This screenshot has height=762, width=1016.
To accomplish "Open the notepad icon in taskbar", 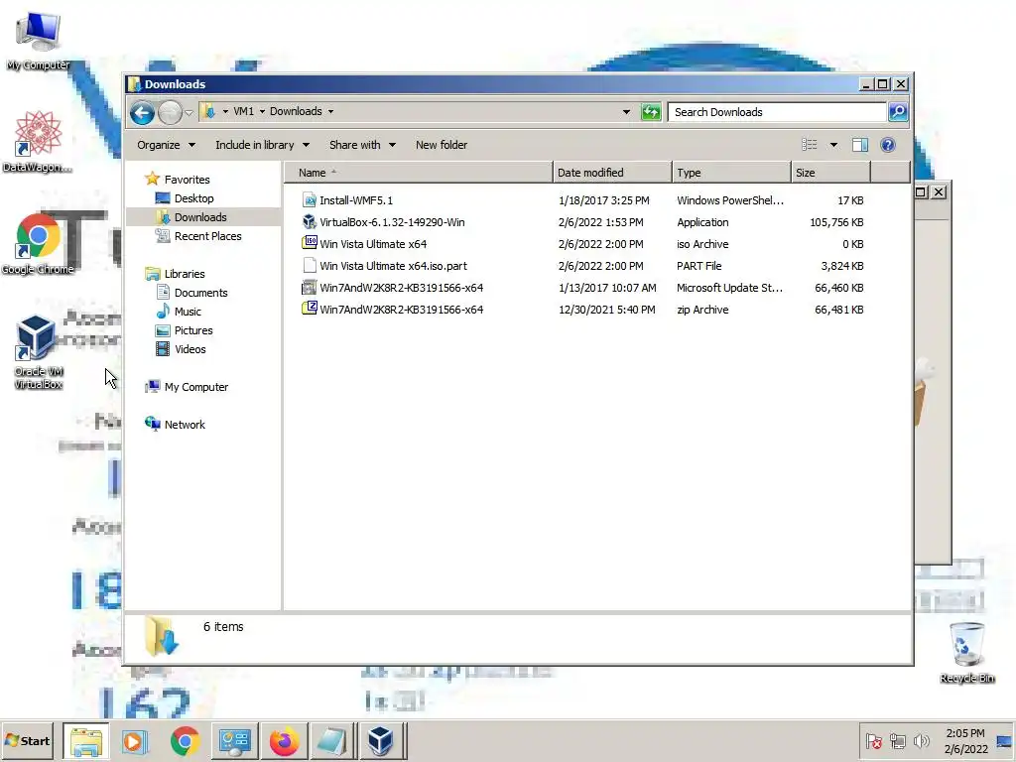I will [x=332, y=741].
